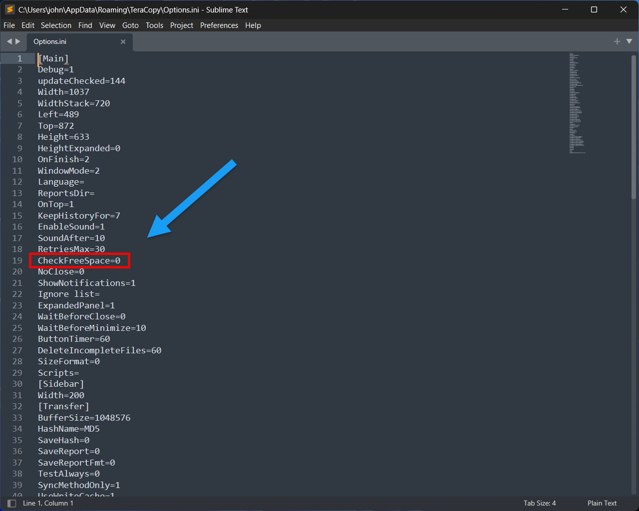Open the Preferences menu
Screen dimensions: 639x511
coord(219,25)
